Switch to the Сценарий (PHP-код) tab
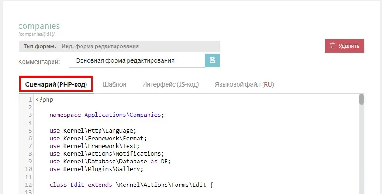 click(x=56, y=84)
